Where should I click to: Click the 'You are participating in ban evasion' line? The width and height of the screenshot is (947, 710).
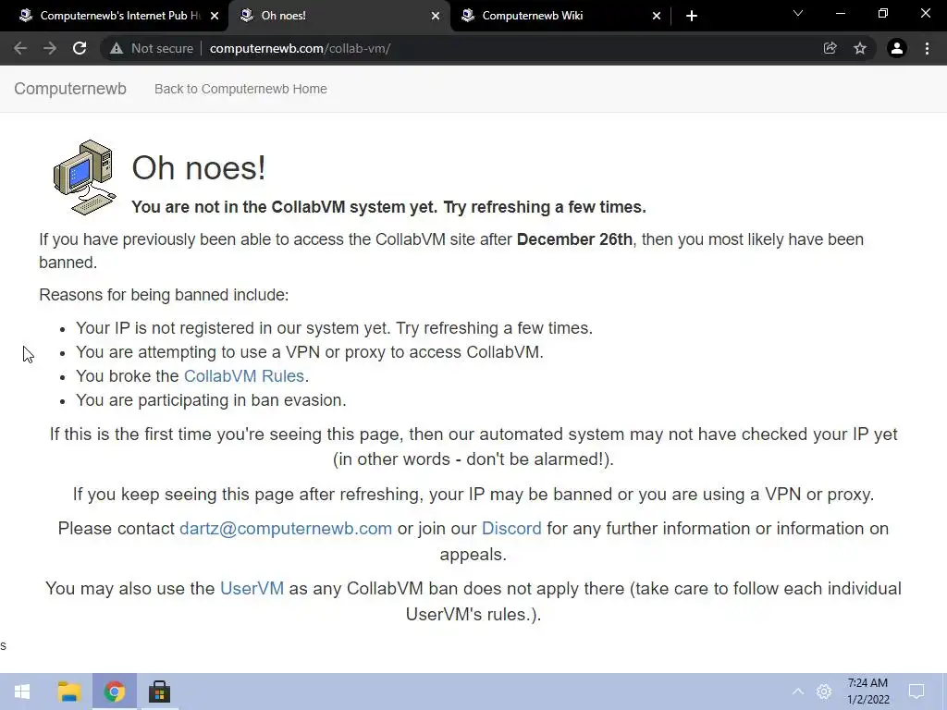pos(211,400)
